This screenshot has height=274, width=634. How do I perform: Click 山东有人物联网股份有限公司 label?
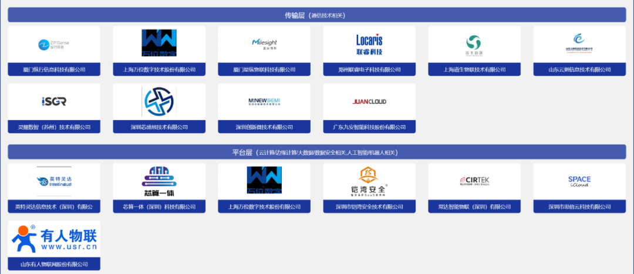pos(54,264)
